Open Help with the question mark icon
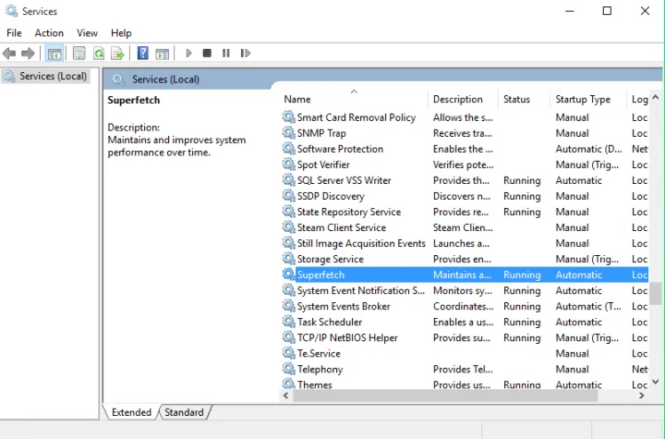This screenshot has width=665, height=439. pos(143,54)
